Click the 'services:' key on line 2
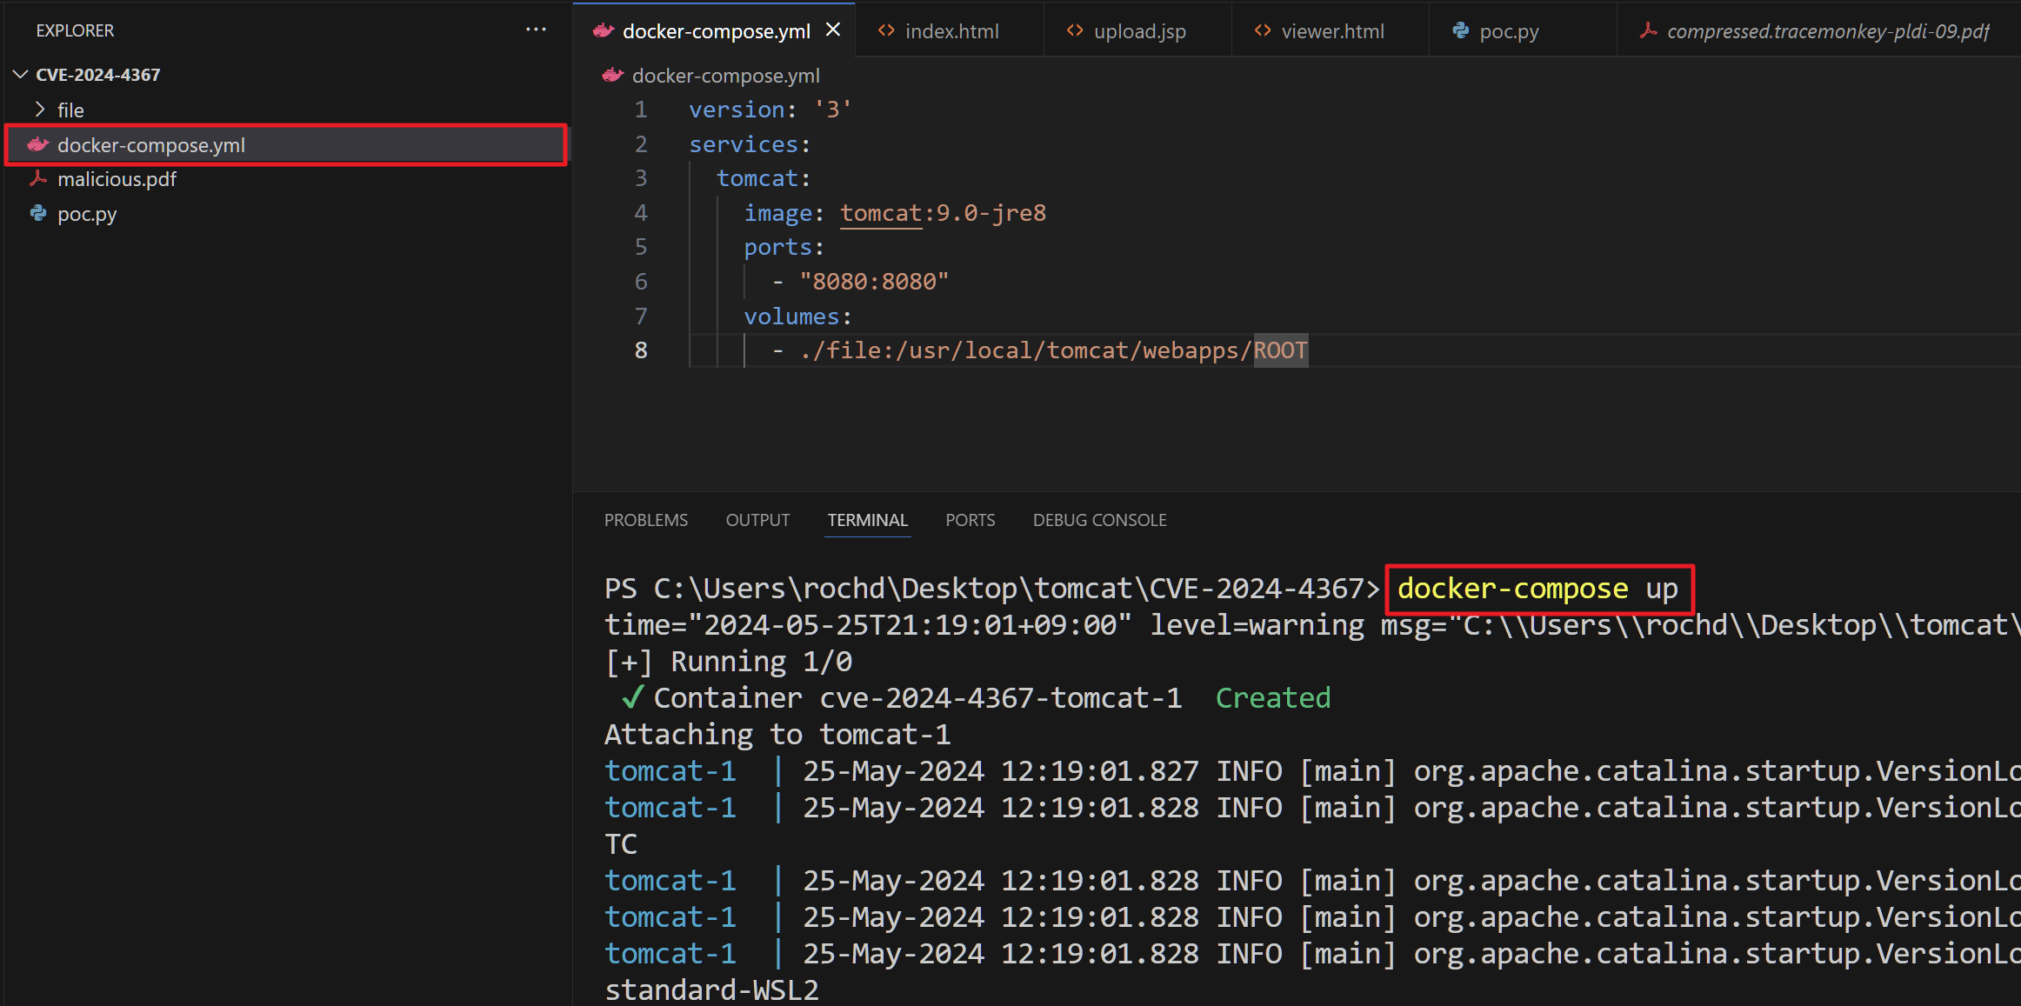 [x=750, y=144]
